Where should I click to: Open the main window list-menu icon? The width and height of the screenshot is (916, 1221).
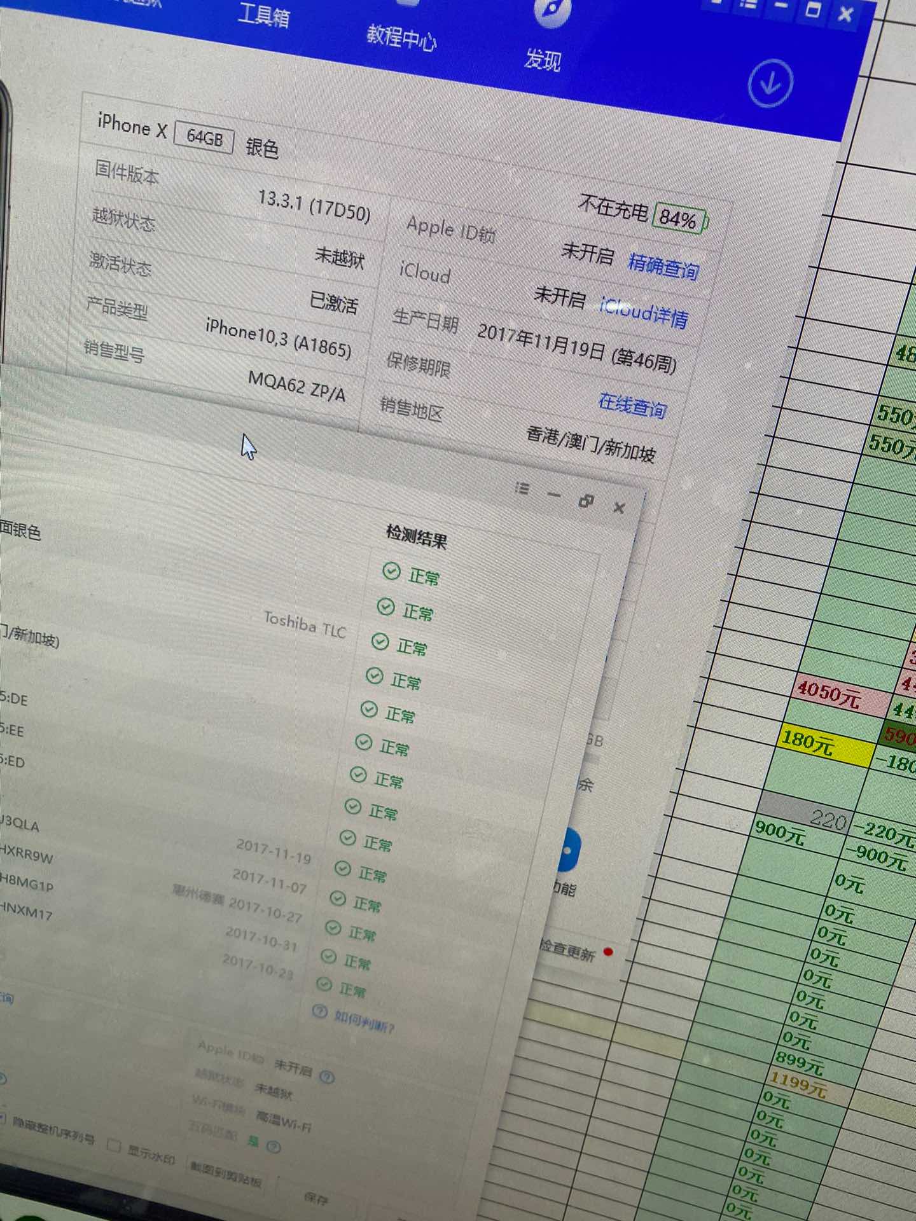749,4
